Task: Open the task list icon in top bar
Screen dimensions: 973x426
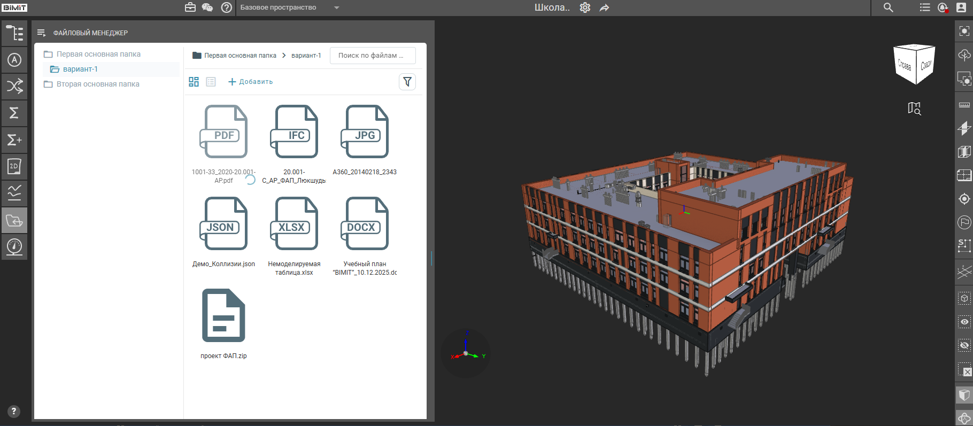Action: pyautogui.click(x=925, y=7)
